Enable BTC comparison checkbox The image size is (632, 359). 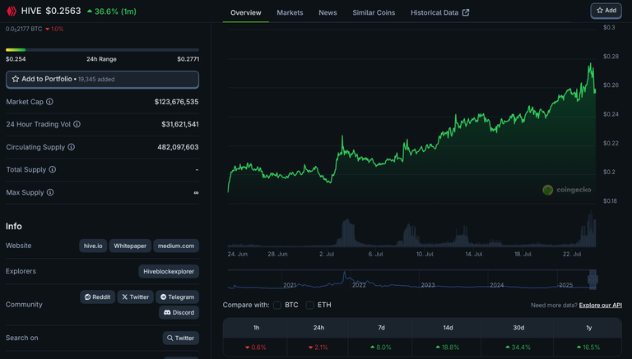point(277,305)
